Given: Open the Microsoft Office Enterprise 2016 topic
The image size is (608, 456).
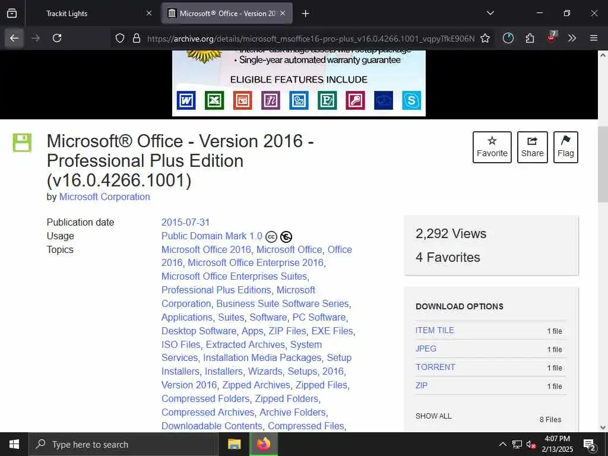Looking at the screenshot, I should coord(255,262).
